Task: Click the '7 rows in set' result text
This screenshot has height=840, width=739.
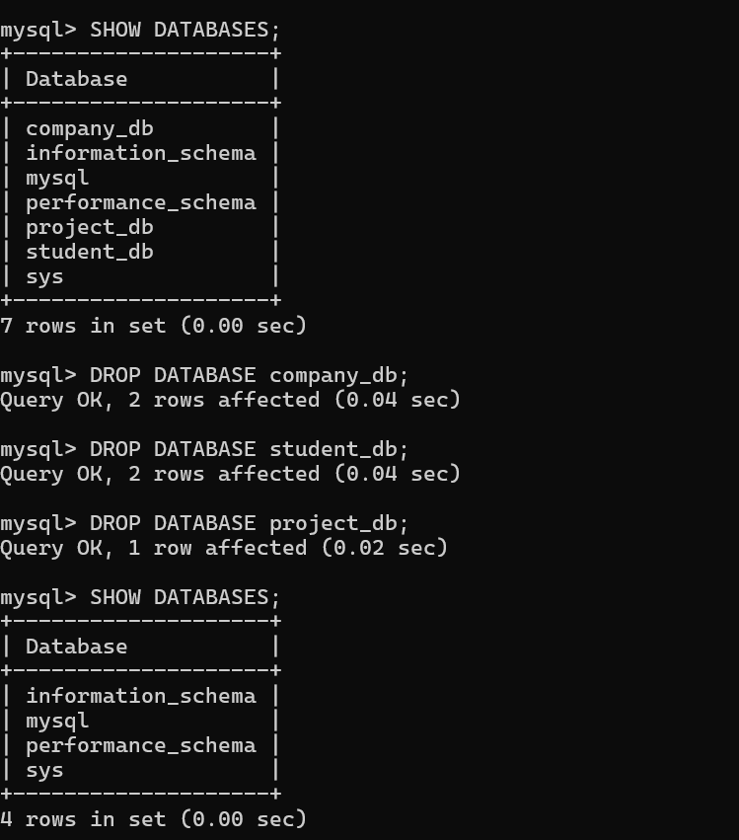Action: [x=153, y=325]
